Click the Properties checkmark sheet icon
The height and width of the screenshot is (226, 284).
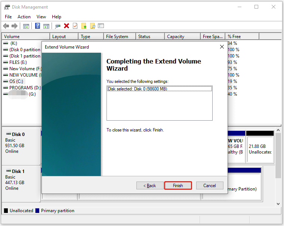pos(75,26)
